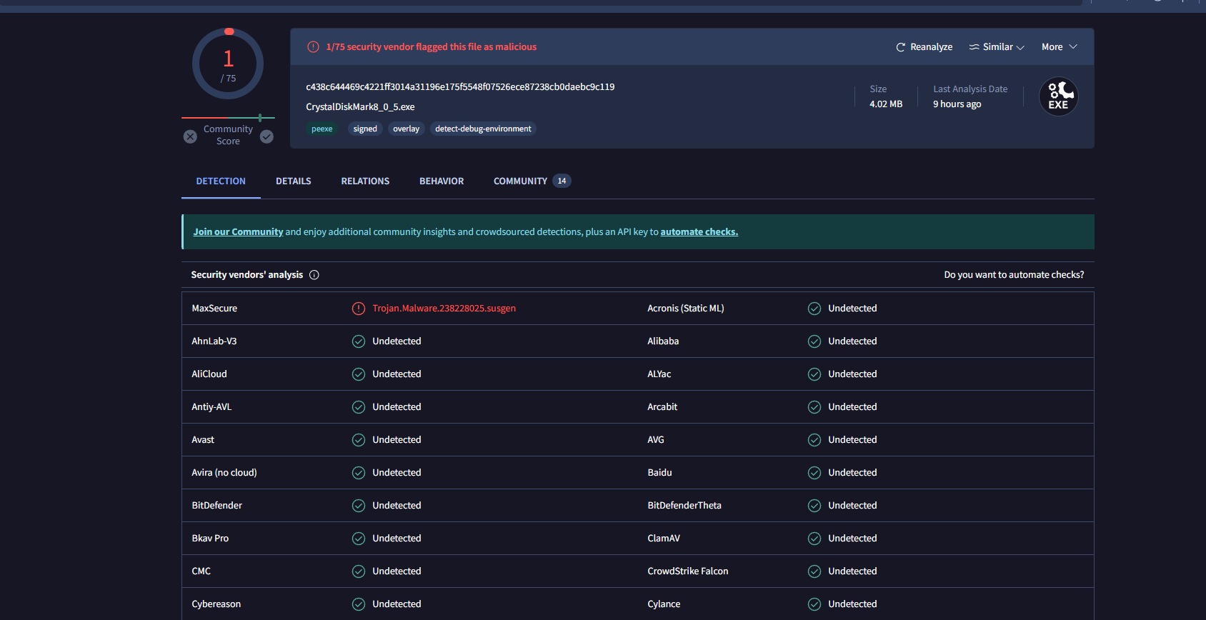This screenshot has width=1206, height=620.
Task: Click the Similar search icon
Action: tap(974, 47)
